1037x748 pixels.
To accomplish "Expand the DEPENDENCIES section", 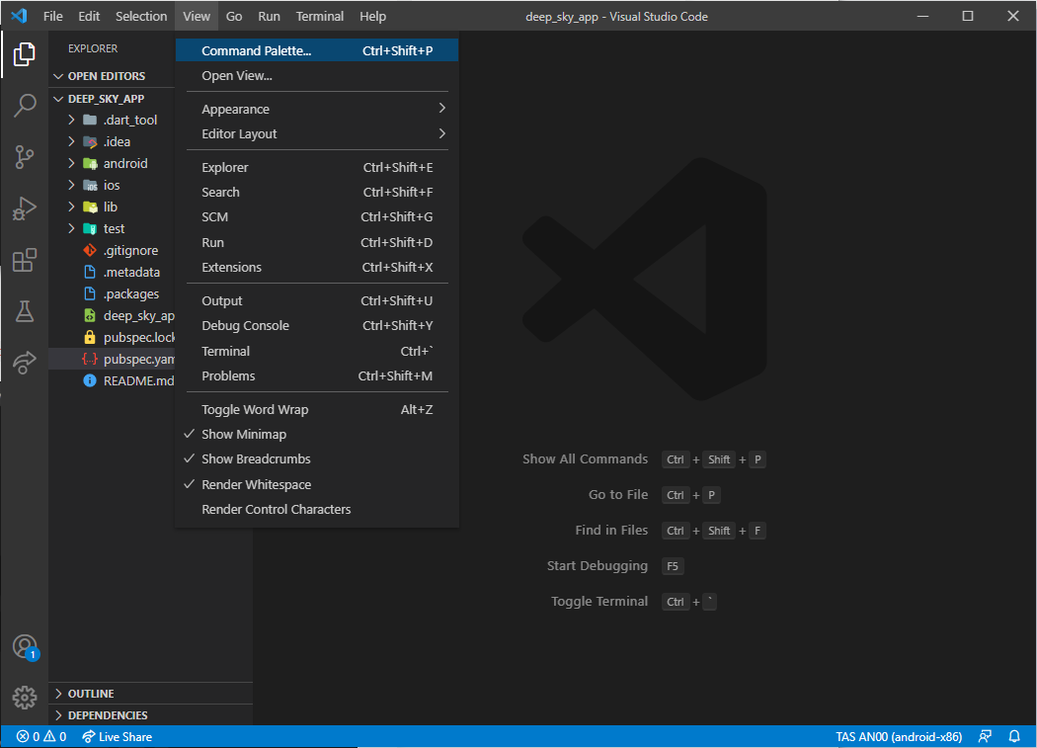I will pos(151,715).
